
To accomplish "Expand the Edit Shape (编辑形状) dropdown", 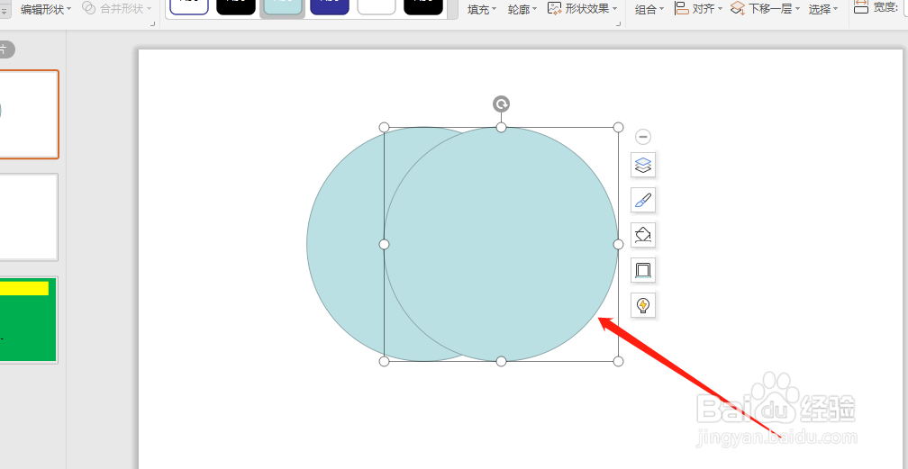I will 68,9.
